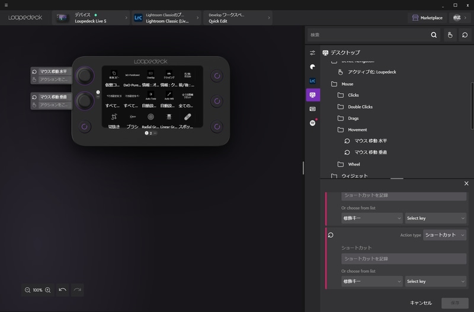Click the lower ショートカットを記録 field
This screenshot has height=312, width=474.
click(403, 259)
